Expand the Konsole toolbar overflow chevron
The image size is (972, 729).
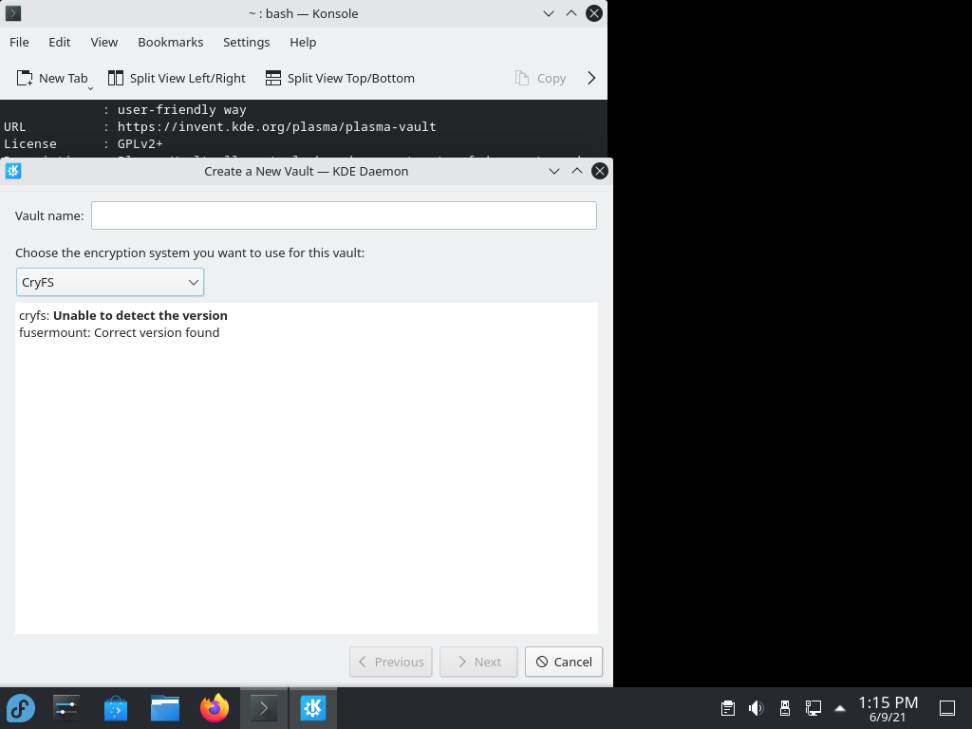[591, 78]
